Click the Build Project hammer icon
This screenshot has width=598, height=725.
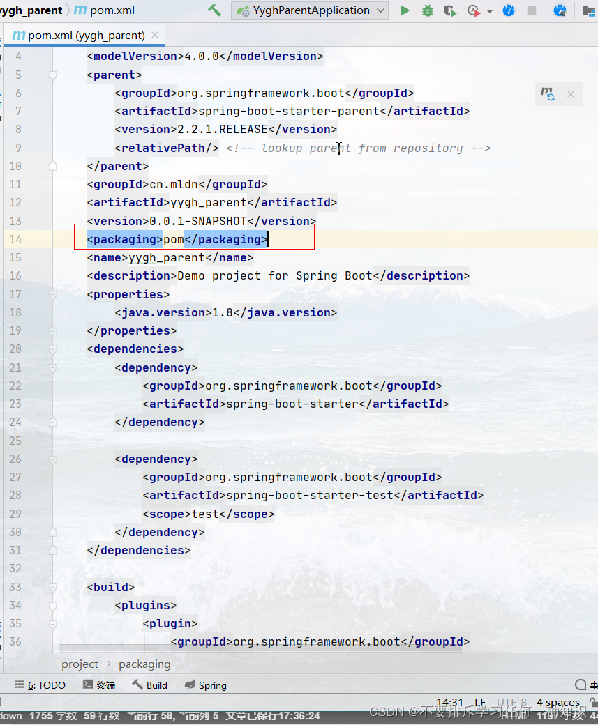pyautogui.click(x=214, y=10)
